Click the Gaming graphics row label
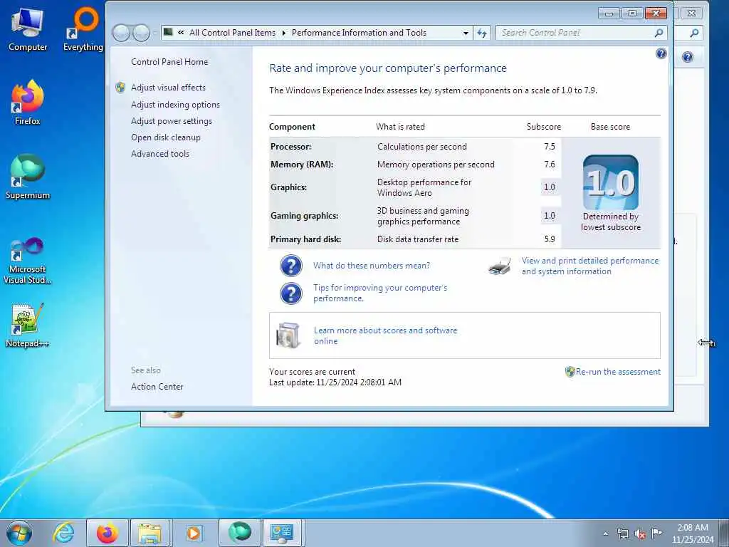This screenshot has height=547, width=729. click(x=305, y=216)
